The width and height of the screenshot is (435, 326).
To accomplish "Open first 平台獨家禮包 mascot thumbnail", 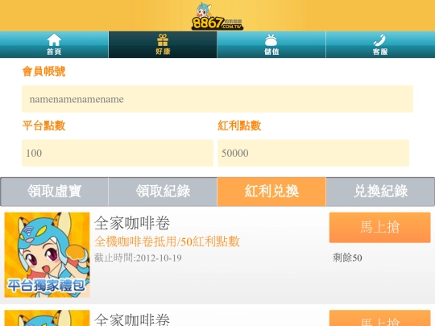I will (x=47, y=254).
